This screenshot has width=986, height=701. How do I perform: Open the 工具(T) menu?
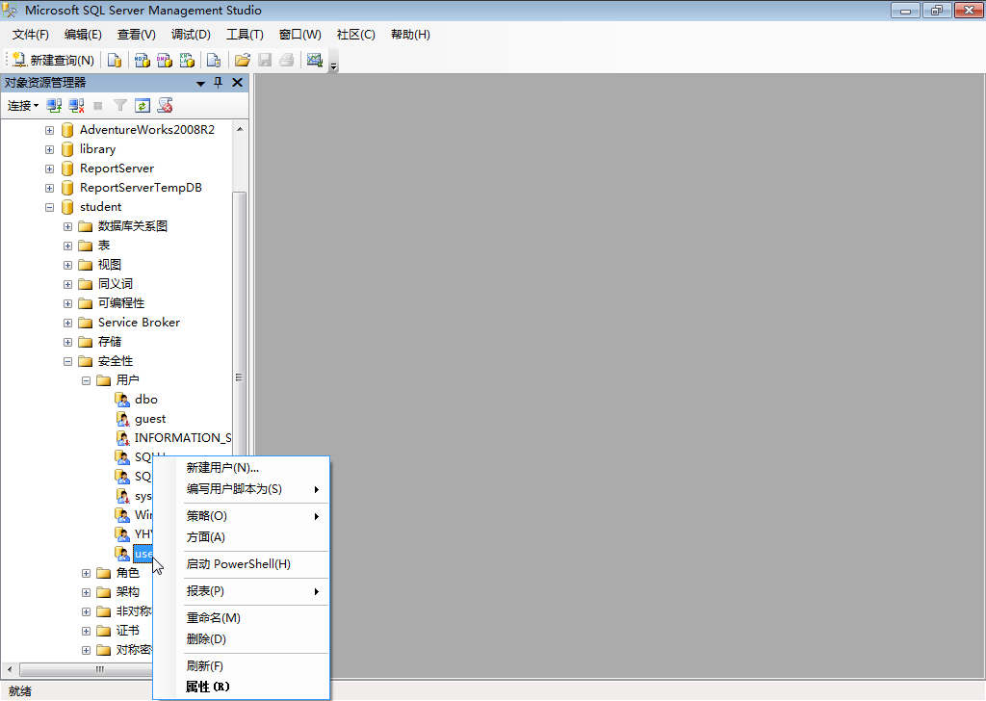(245, 35)
